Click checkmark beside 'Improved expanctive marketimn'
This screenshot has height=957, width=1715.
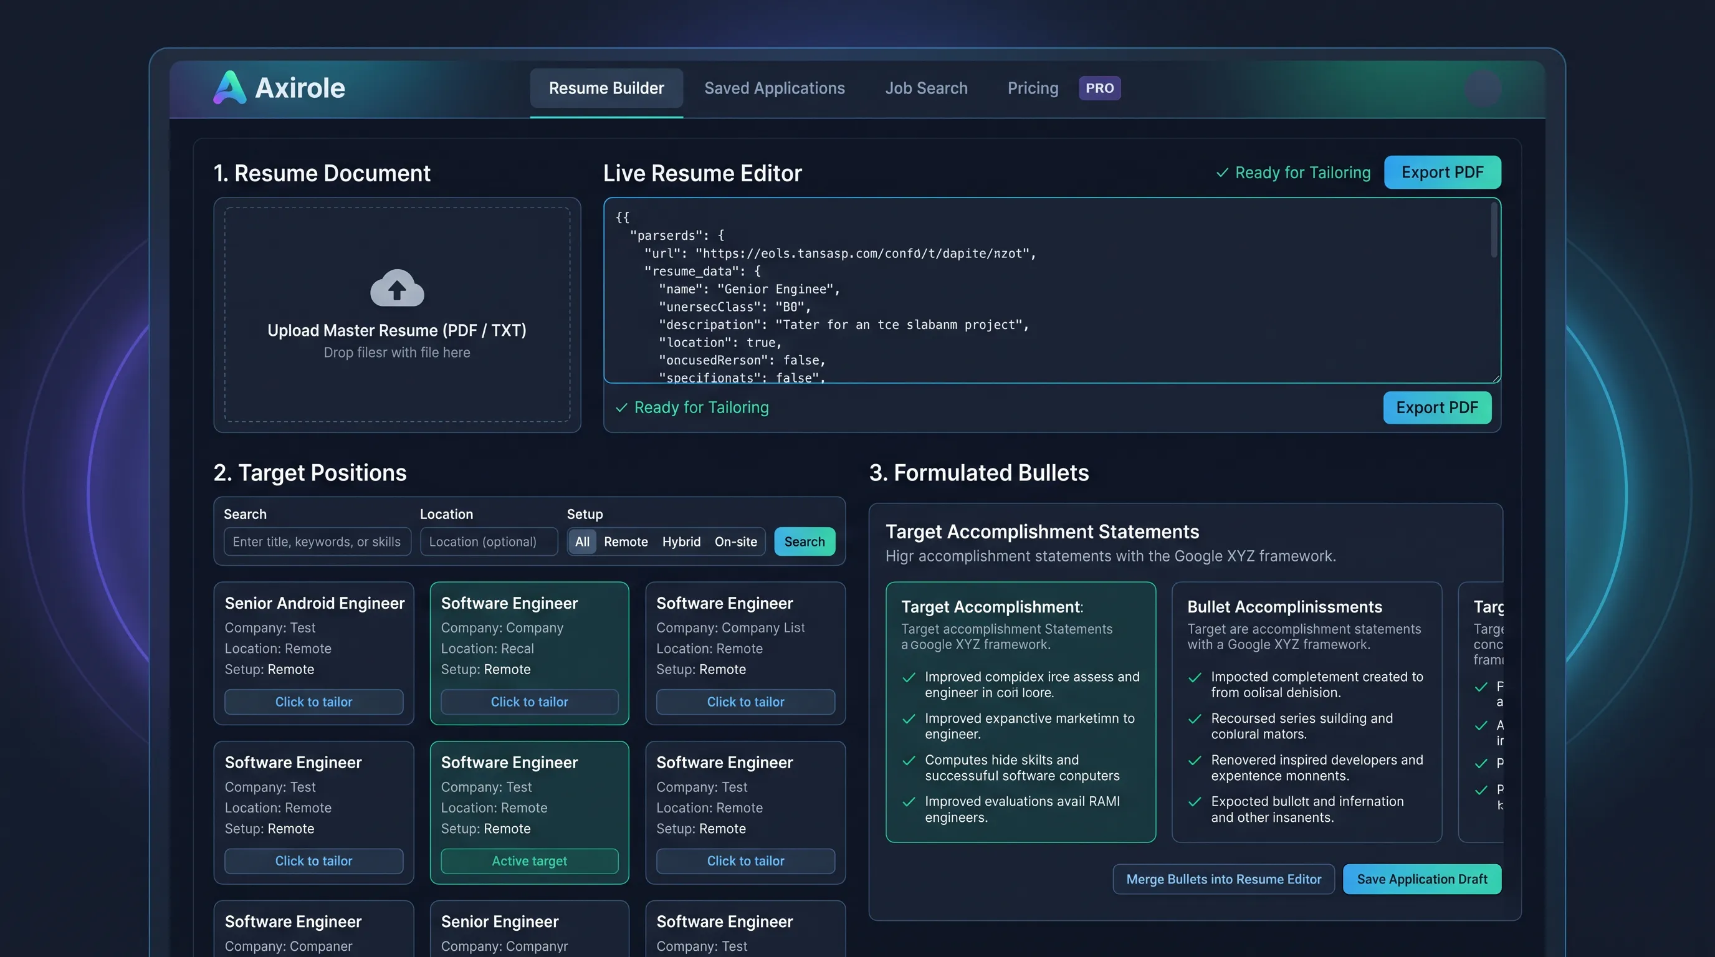click(x=908, y=720)
